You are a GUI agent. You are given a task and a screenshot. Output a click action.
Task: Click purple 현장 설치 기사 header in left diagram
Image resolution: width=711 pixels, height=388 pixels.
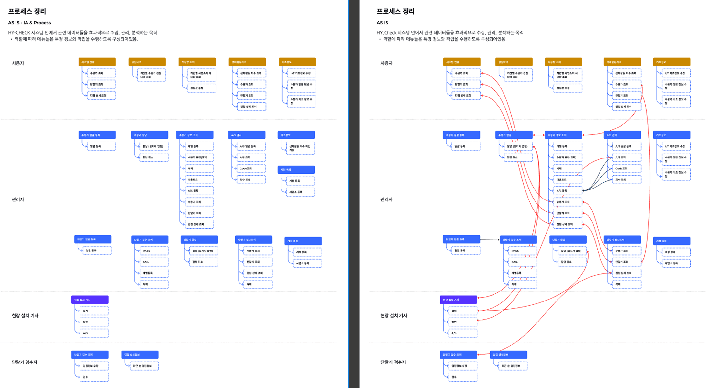click(x=90, y=300)
